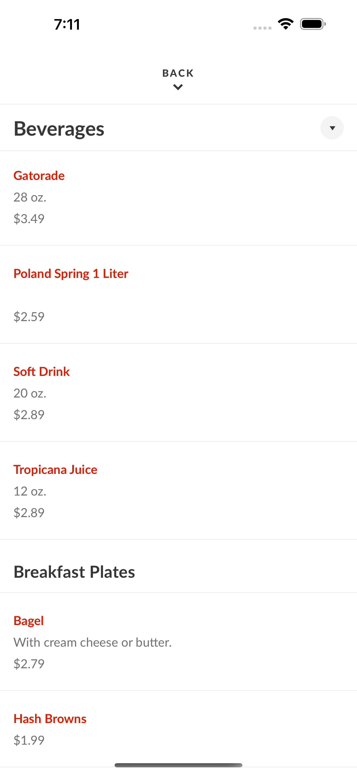The height and width of the screenshot is (774, 357).
Task: Tap the BACK chevron arrow
Action: click(x=178, y=87)
